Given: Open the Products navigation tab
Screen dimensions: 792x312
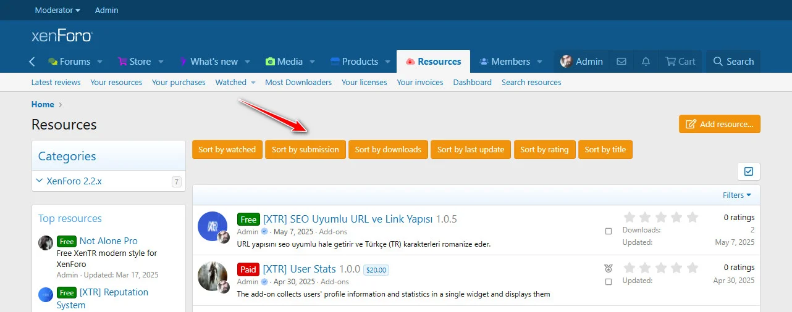Looking at the screenshot, I should 354,62.
